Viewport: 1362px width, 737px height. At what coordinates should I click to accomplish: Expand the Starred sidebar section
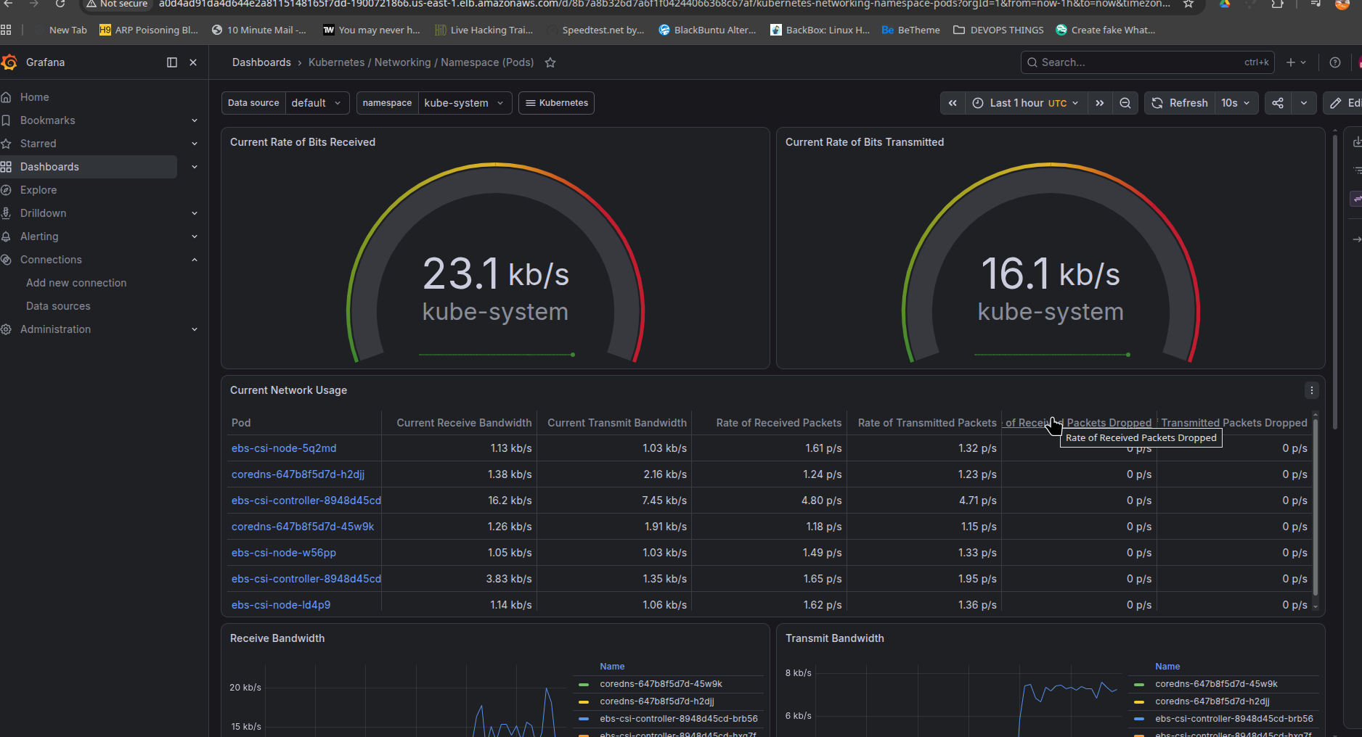195,144
